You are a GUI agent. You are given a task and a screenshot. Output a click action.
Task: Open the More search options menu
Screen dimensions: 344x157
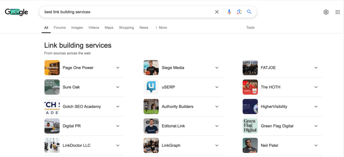[x=161, y=28]
